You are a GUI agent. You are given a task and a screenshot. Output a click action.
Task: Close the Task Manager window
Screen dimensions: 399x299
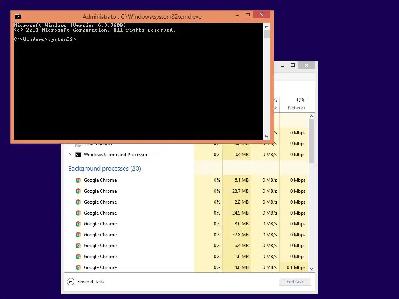coord(306,65)
